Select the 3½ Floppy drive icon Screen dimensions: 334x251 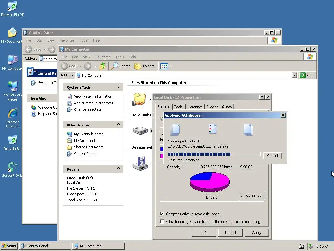tap(140, 163)
